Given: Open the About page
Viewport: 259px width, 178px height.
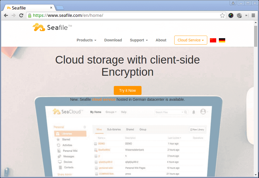Looking at the screenshot, I should tap(161, 40).
